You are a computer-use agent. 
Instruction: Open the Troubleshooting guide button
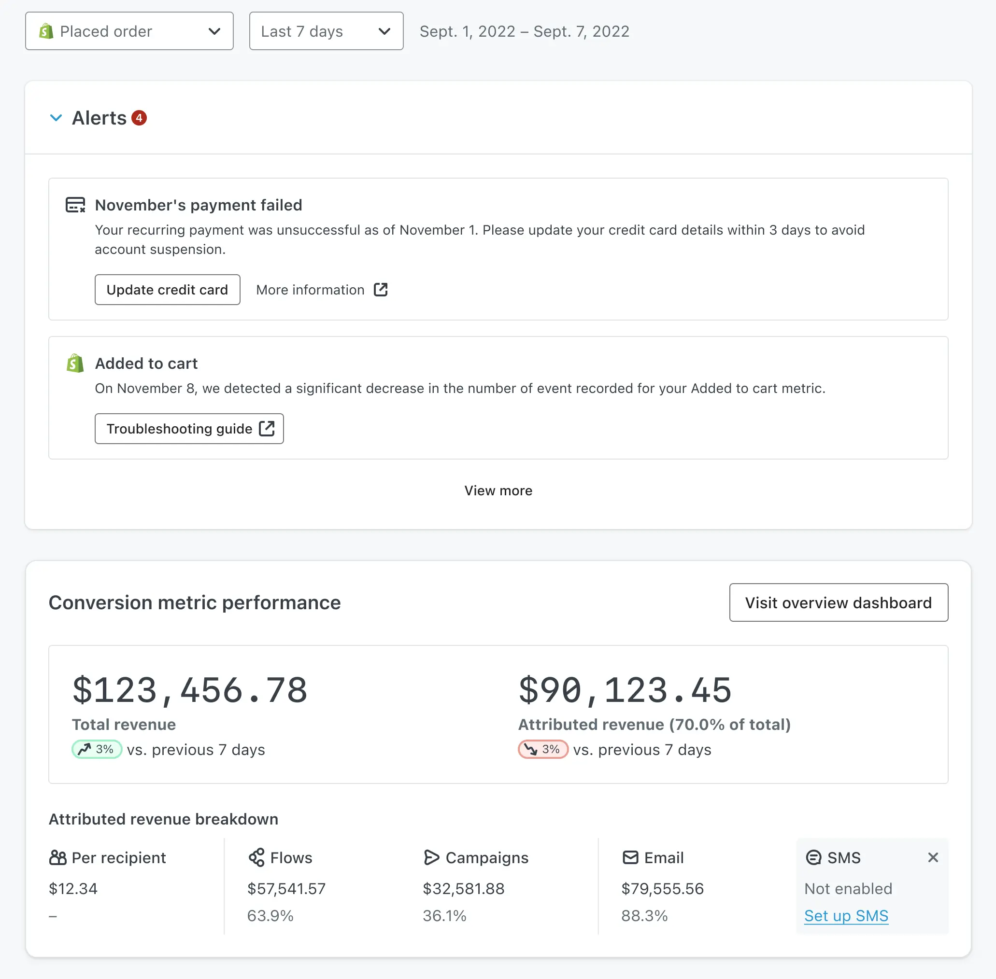tap(189, 428)
